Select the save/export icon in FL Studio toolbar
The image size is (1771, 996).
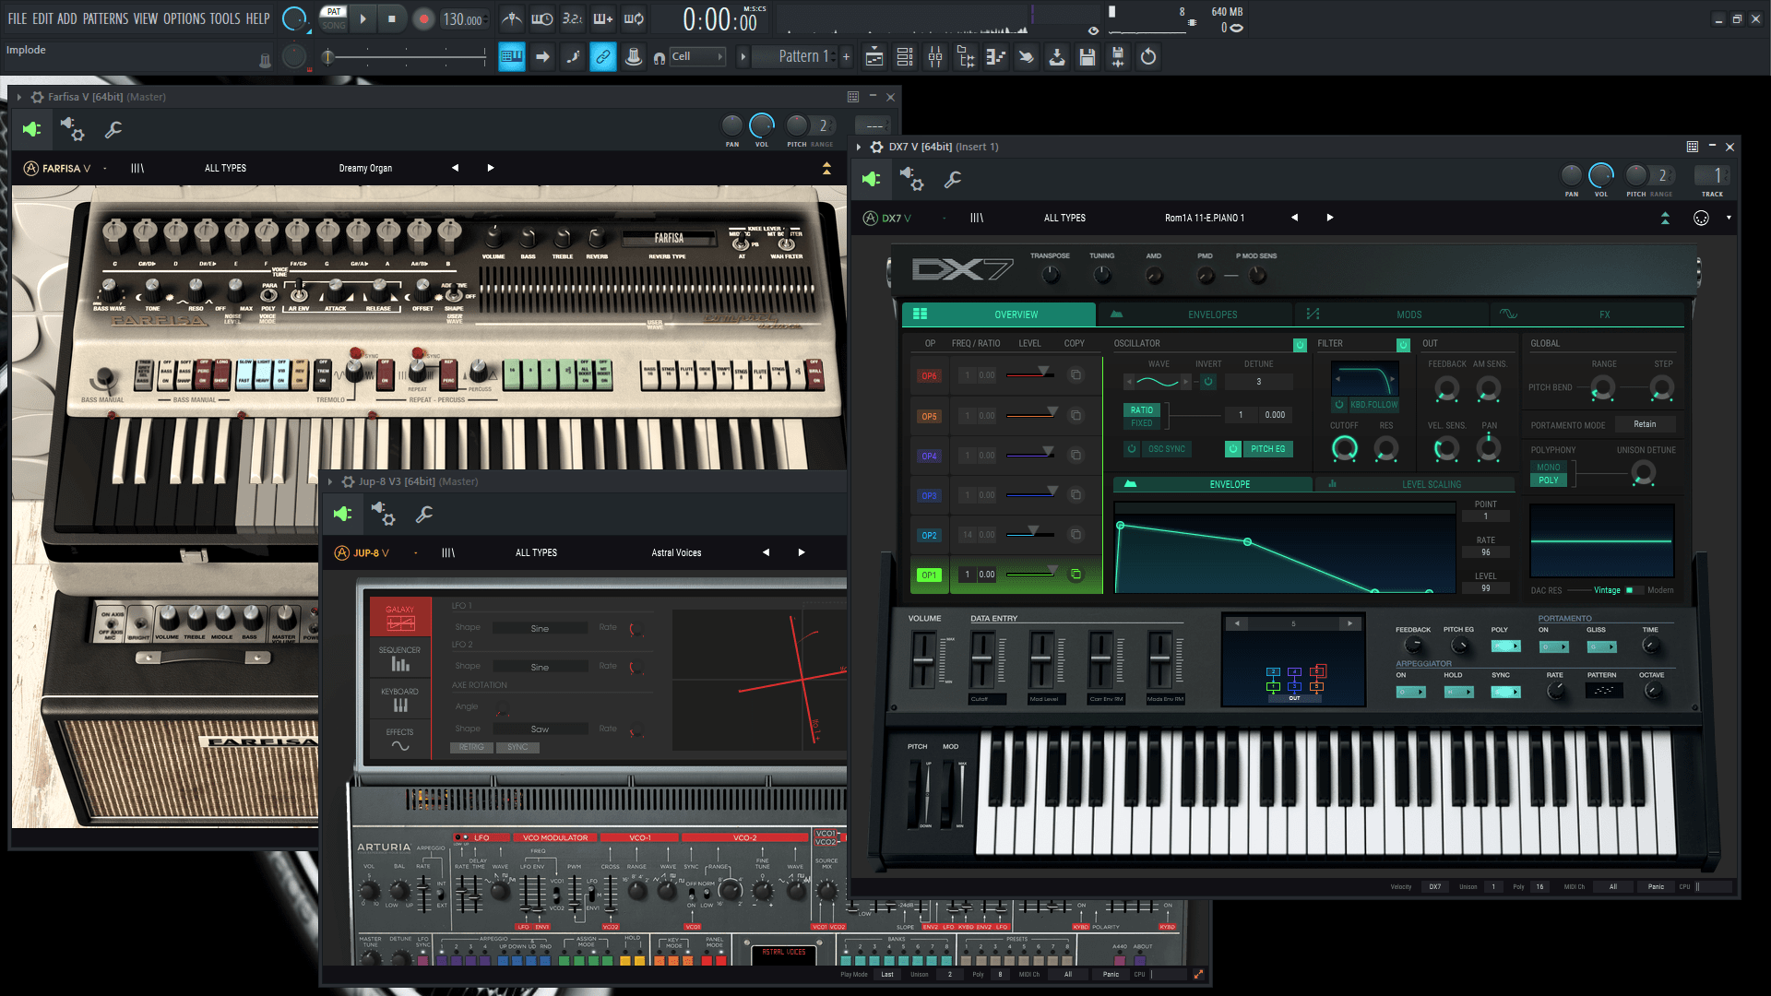click(1088, 57)
